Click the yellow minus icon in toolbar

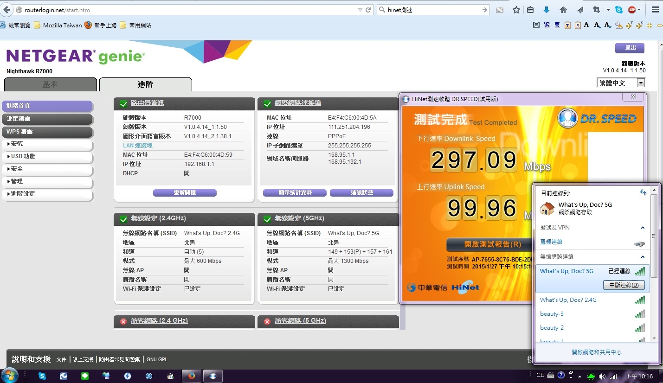[660, 25]
